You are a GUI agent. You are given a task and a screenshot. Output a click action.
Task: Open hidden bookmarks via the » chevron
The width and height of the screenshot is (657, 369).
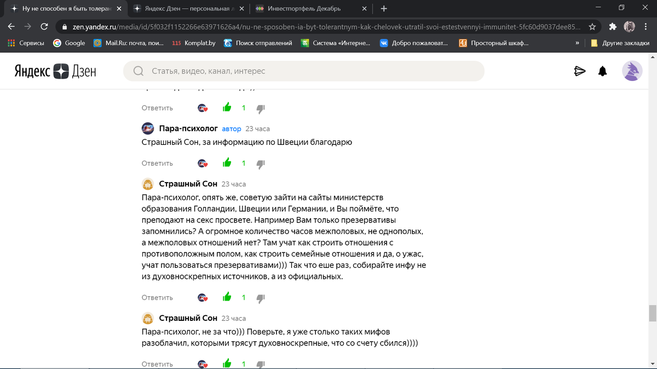tap(577, 42)
